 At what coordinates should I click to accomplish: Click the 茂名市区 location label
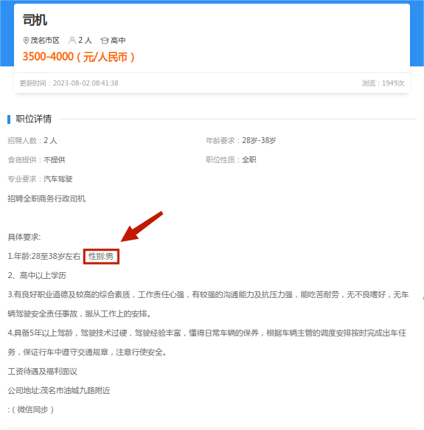click(x=45, y=41)
